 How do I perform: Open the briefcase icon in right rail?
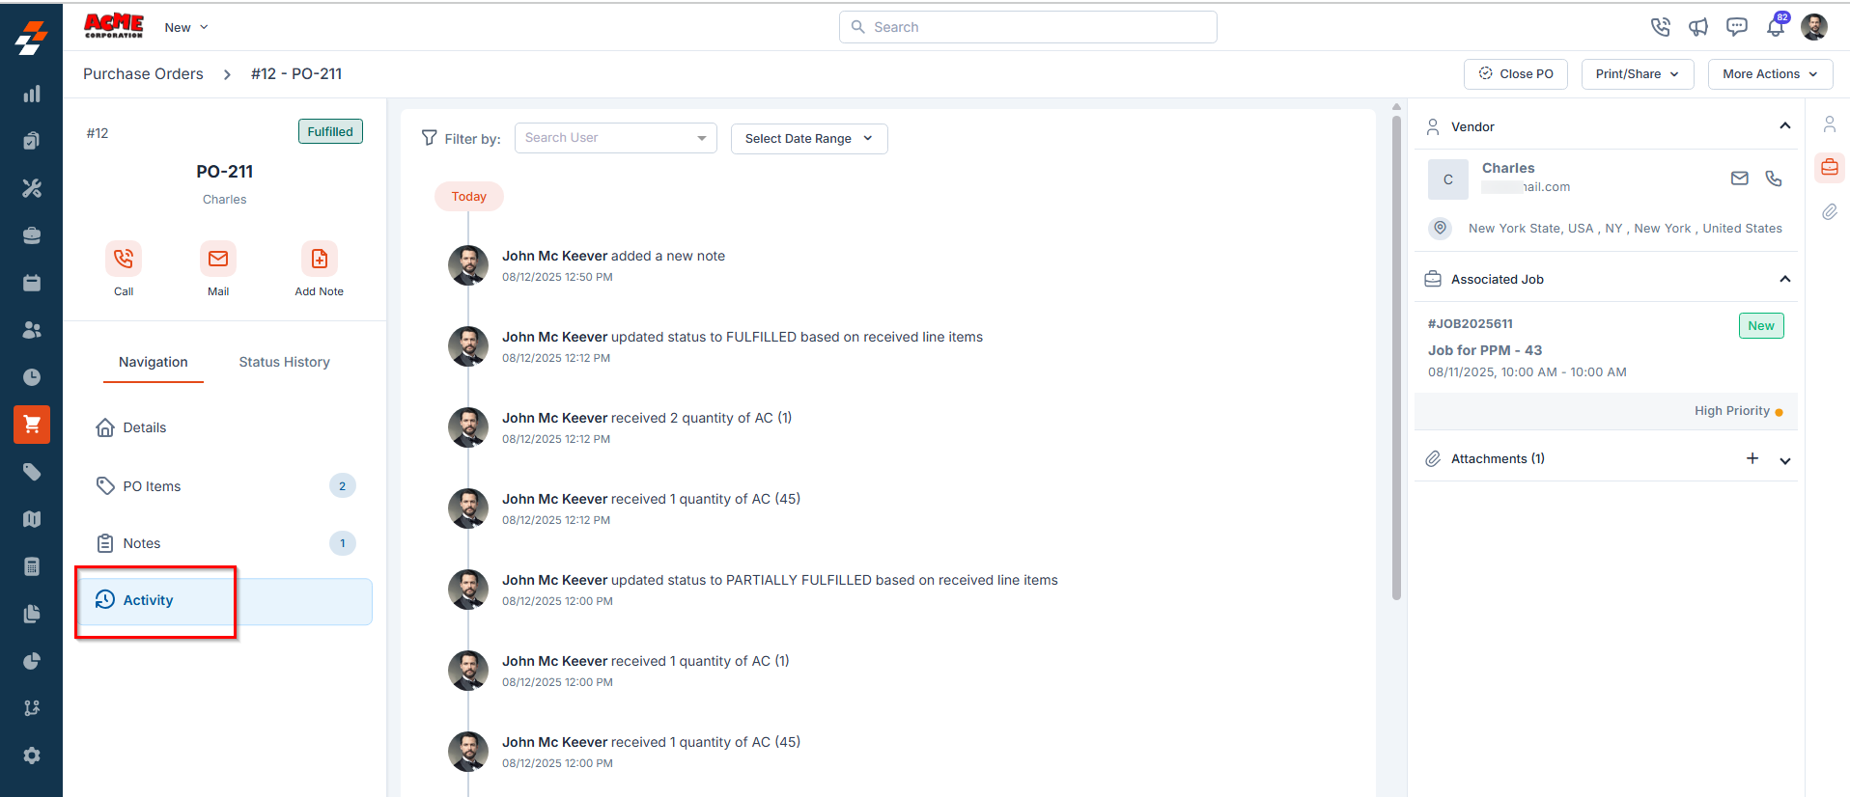1830,168
